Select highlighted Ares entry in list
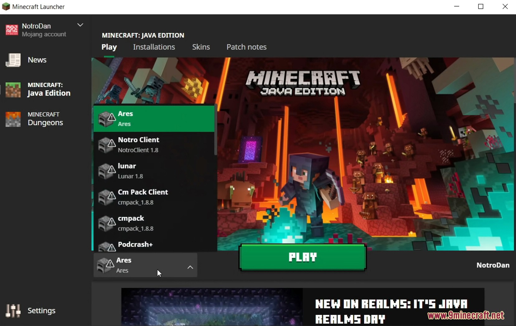The height and width of the screenshot is (326, 516). 154,119
